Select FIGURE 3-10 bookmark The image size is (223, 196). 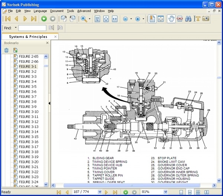pos(28,112)
